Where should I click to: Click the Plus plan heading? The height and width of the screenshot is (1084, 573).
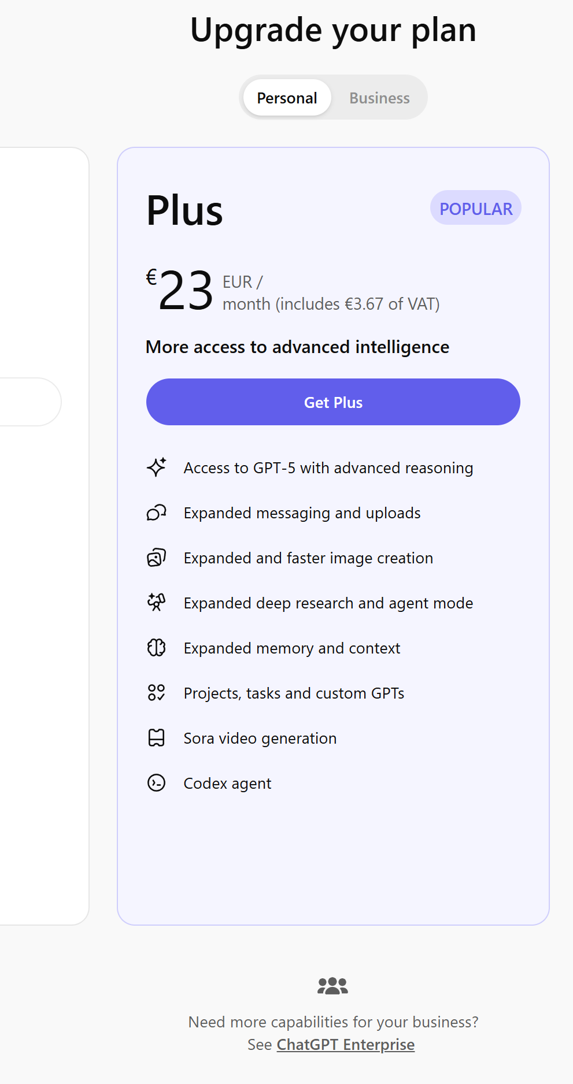[x=184, y=210]
